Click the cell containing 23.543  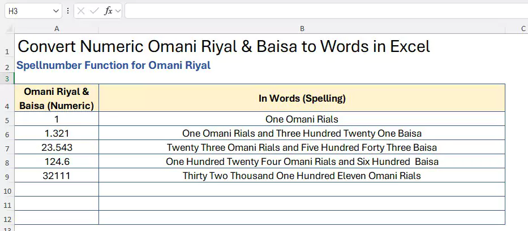point(57,147)
